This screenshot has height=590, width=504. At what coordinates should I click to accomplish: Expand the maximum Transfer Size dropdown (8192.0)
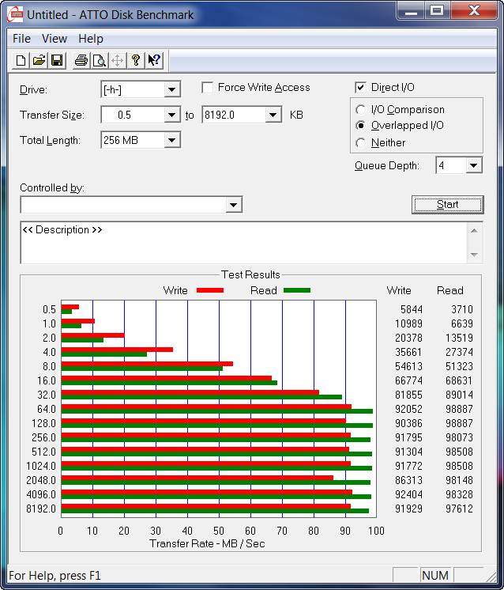click(x=273, y=115)
